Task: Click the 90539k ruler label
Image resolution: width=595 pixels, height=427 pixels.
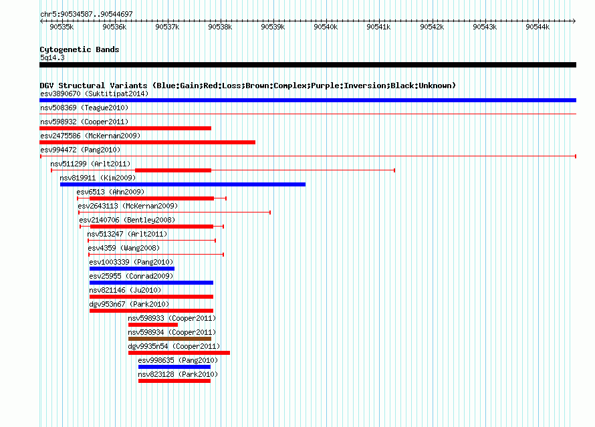Action: coord(273,27)
